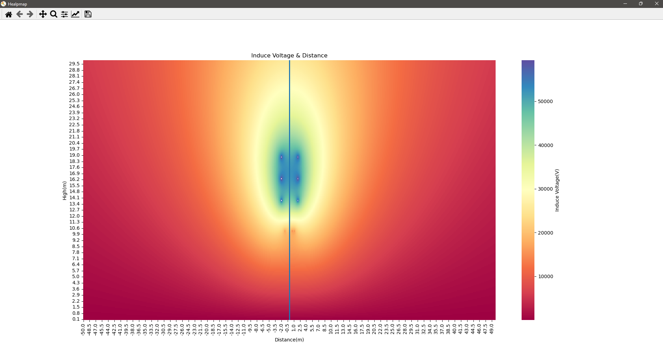Click the colorbar tick label 20000
663x357 pixels.
click(546, 233)
